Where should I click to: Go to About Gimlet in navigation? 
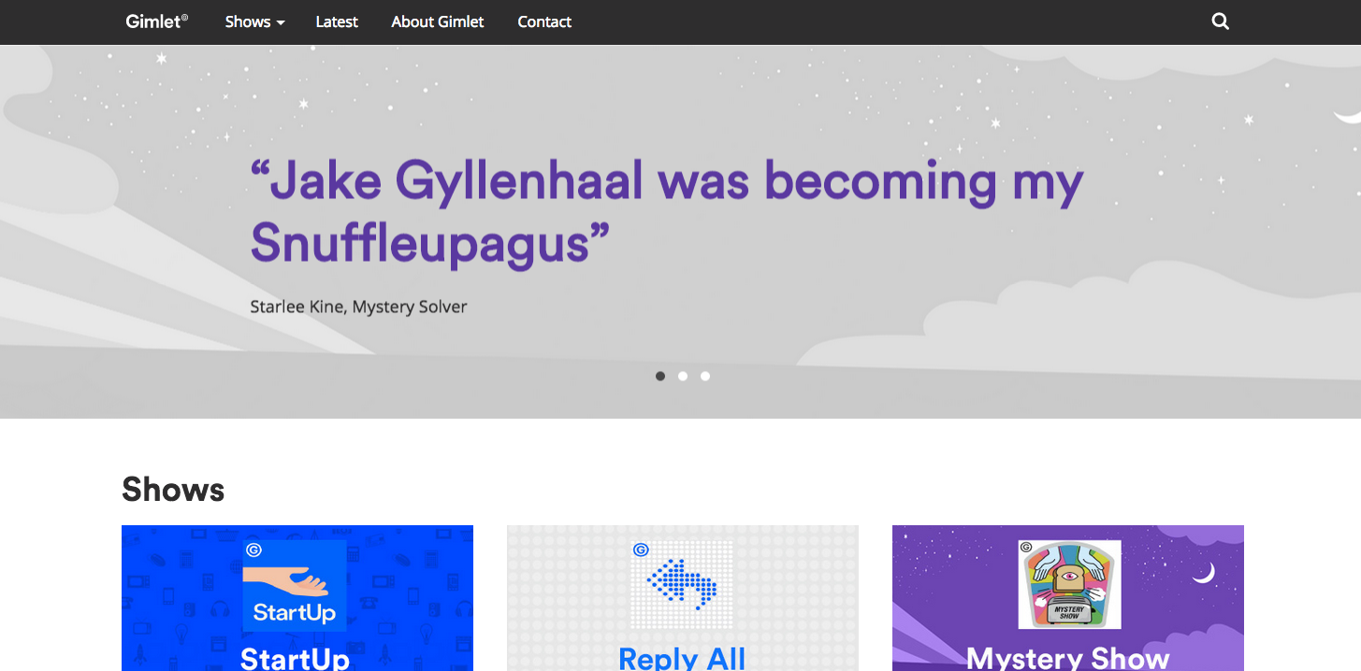(x=437, y=21)
